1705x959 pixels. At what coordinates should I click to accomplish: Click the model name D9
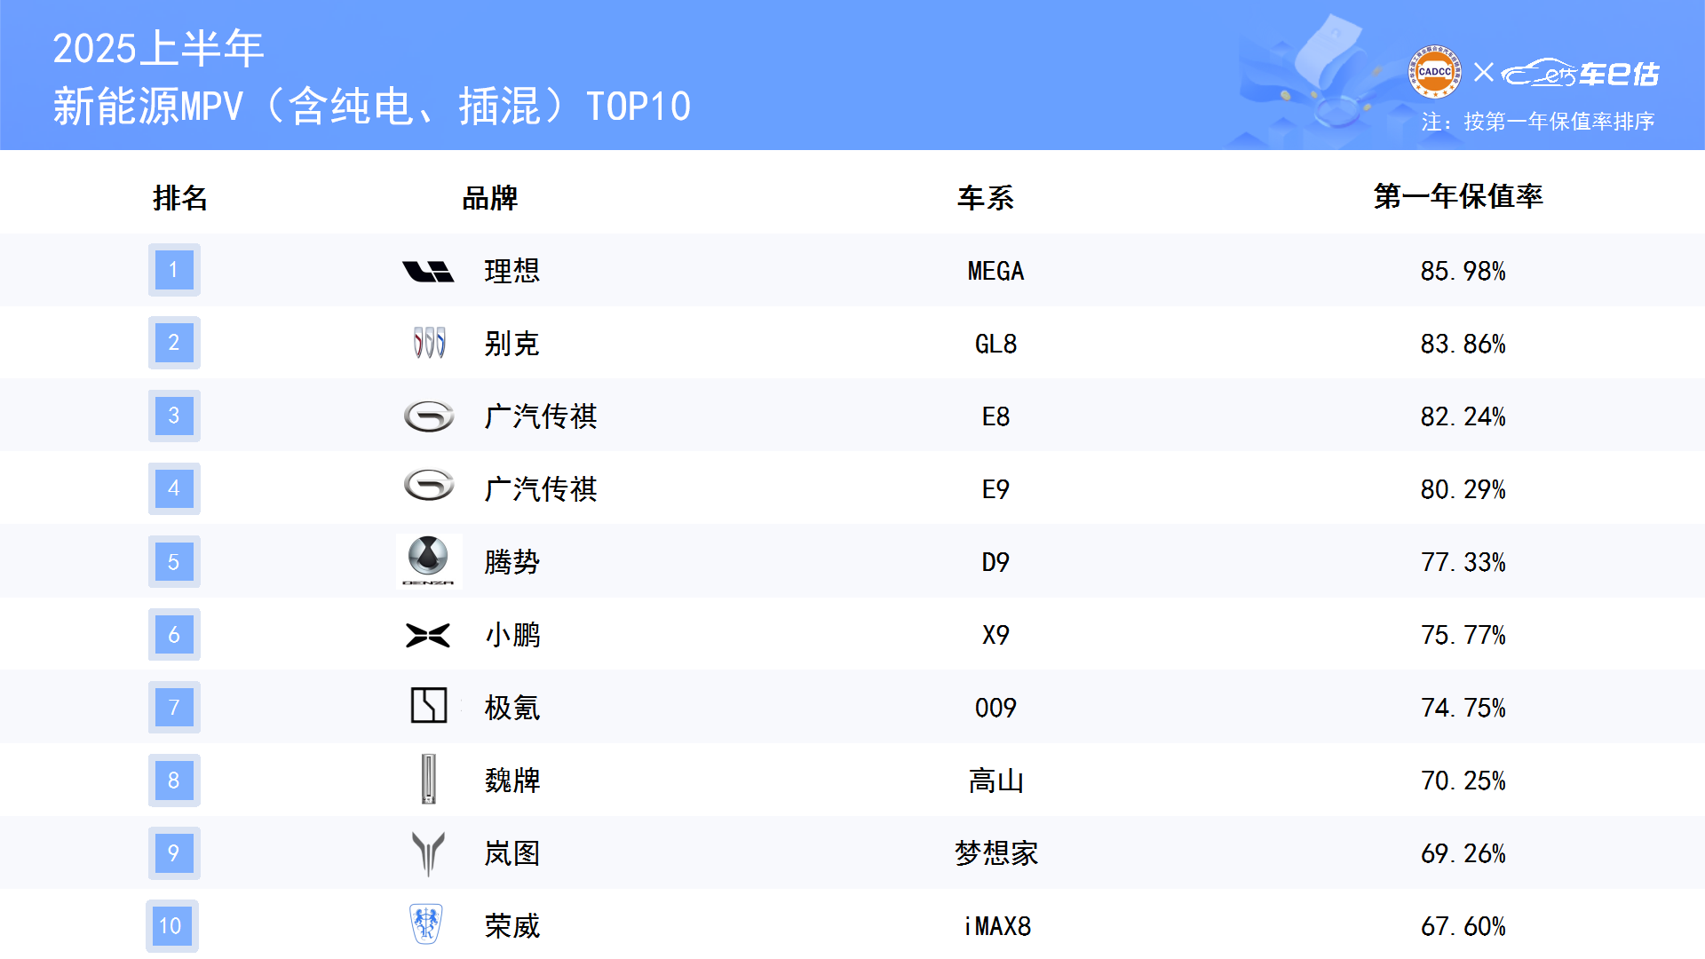995,562
